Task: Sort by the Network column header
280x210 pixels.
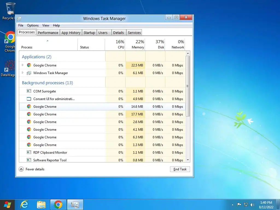Action: click(175, 45)
